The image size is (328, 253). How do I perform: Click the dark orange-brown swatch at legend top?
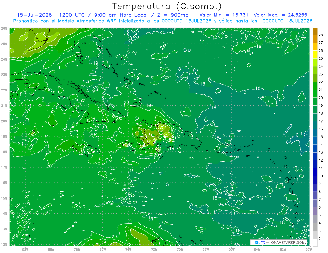[315, 31]
